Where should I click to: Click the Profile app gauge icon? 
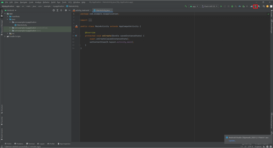pyautogui.click(x=240, y=6)
